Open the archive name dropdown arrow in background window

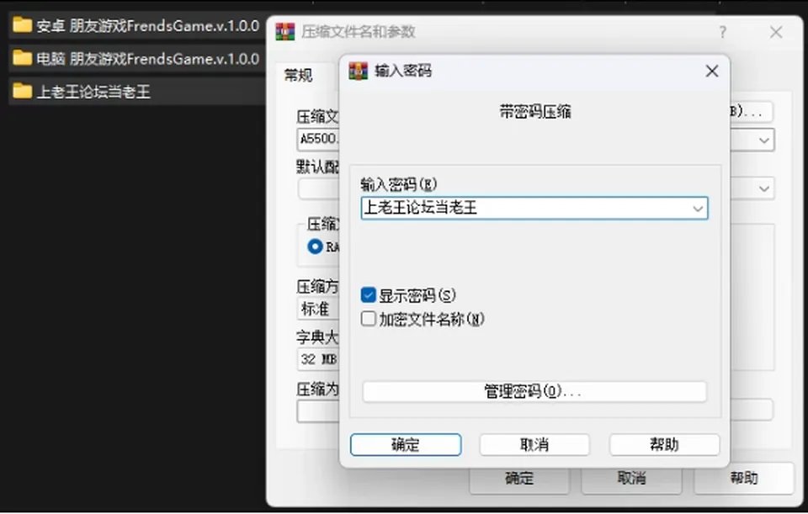[763, 140]
